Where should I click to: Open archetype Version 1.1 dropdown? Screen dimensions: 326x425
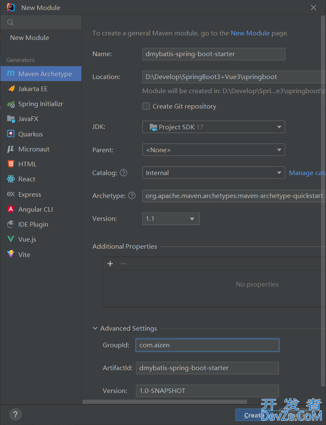coord(171,219)
